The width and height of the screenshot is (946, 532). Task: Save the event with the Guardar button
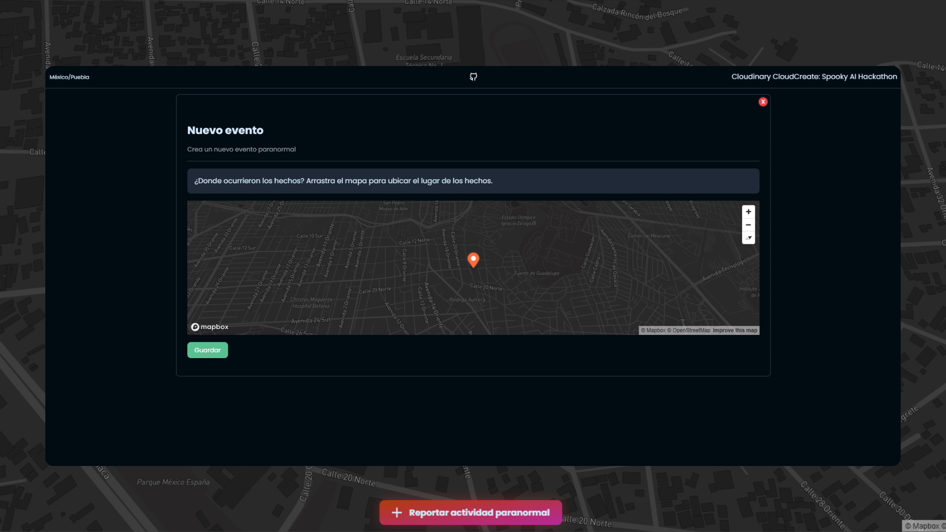coord(207,350)
